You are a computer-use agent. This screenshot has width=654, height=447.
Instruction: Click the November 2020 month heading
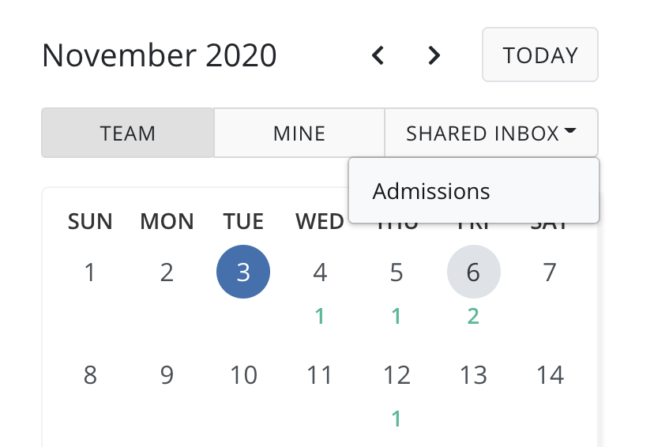(x=160, y=55)
